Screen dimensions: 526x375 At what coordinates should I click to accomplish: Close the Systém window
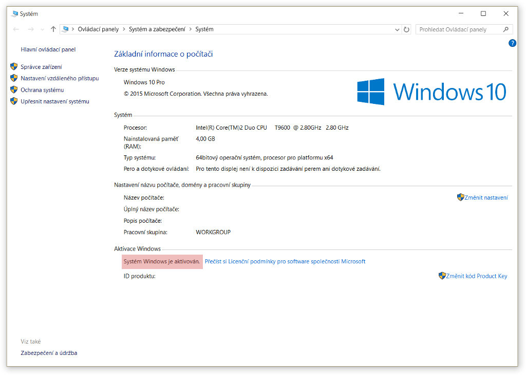click(x=506, y=13)
